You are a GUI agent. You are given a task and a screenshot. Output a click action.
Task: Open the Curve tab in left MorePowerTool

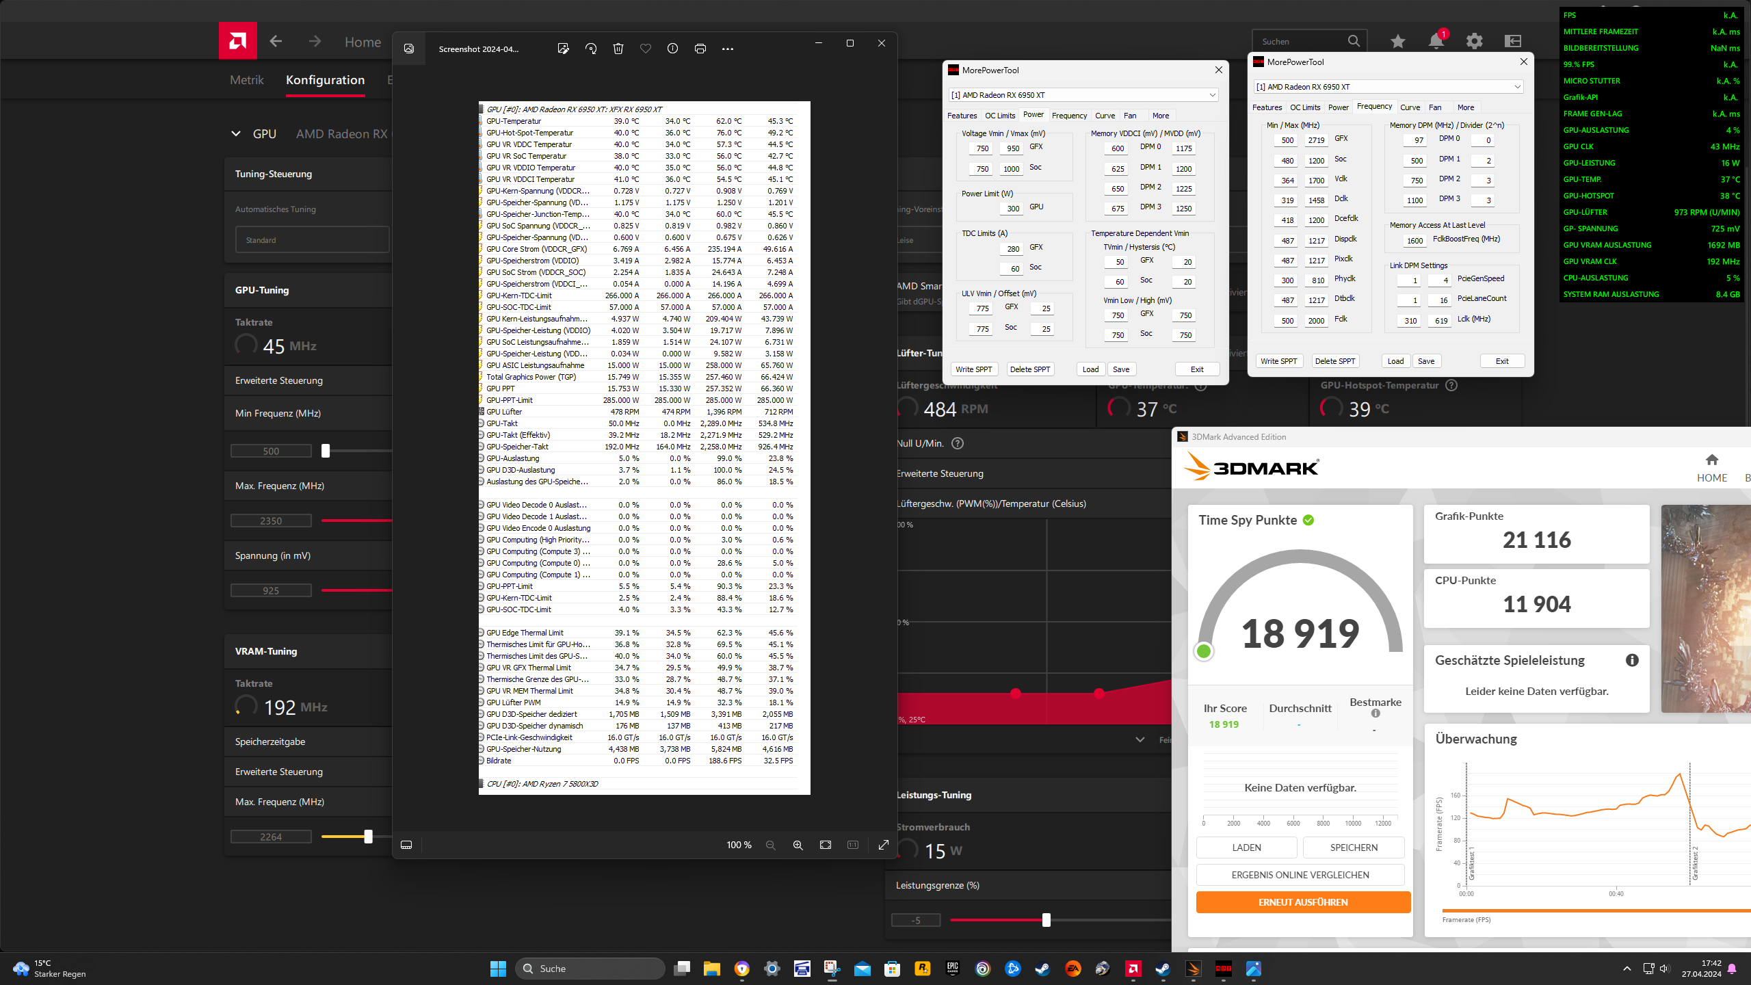pos(1105,116)
